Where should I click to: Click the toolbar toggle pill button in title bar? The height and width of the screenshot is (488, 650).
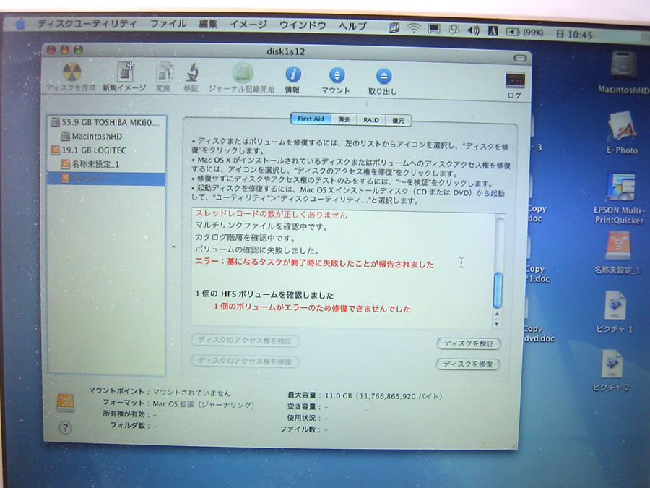pyautogui.click(x=520, y=58)
